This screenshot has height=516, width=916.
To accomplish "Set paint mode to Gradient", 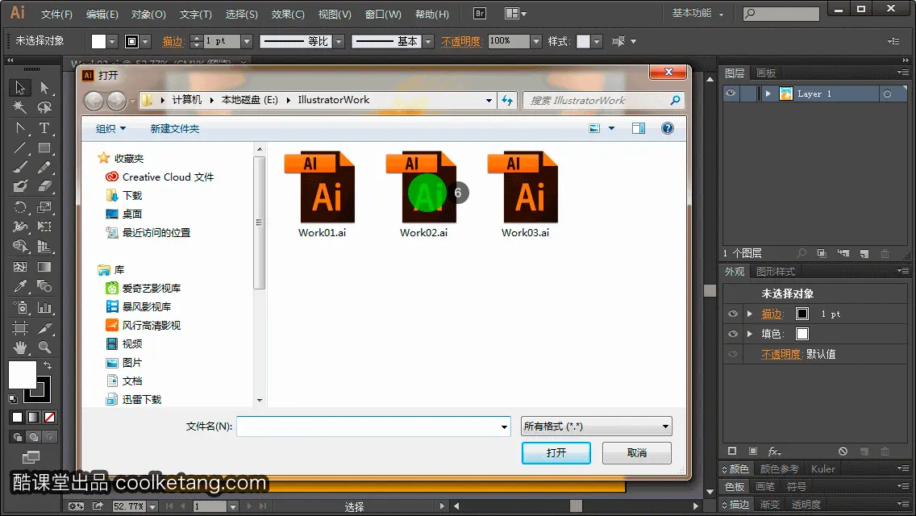I will click(33, 418).
